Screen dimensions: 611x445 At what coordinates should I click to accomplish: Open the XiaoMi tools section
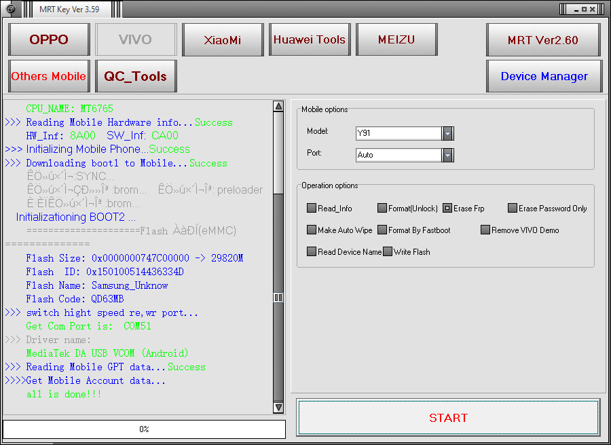tap(223, 39)
